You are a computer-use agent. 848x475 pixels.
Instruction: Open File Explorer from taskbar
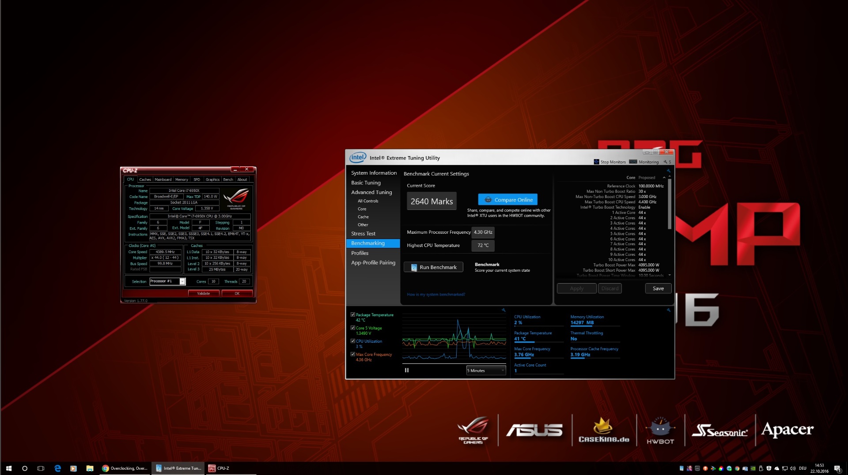(90, 468)
